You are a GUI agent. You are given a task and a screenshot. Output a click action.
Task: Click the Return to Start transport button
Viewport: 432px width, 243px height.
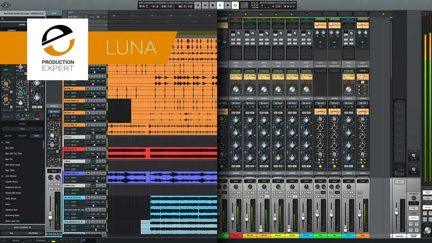198,5
